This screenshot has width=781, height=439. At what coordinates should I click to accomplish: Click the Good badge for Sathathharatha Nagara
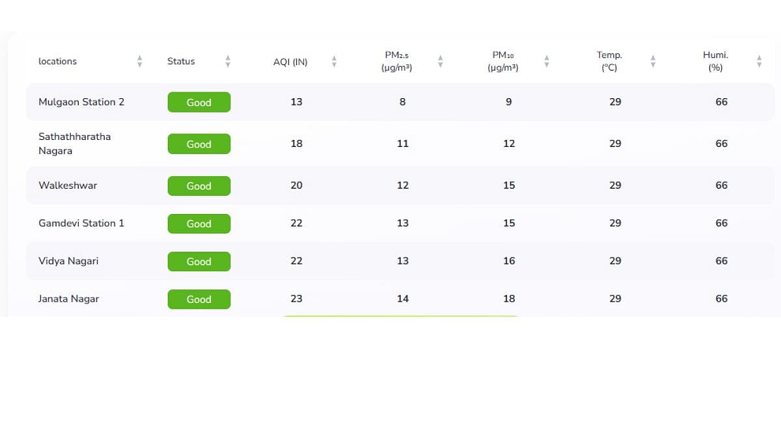pos(199,144)
